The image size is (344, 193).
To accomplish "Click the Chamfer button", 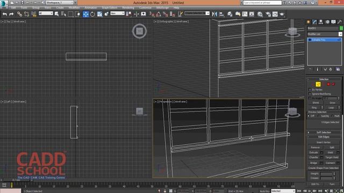I will click(314, 158).
